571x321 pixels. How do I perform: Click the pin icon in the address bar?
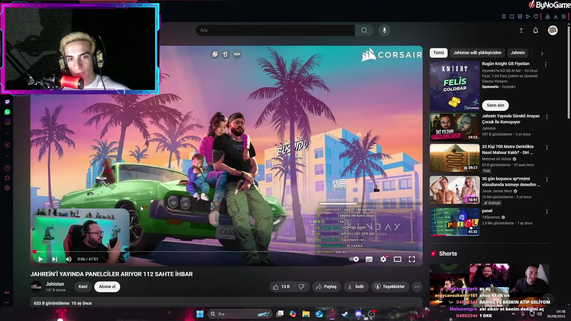tap(504, 16)
